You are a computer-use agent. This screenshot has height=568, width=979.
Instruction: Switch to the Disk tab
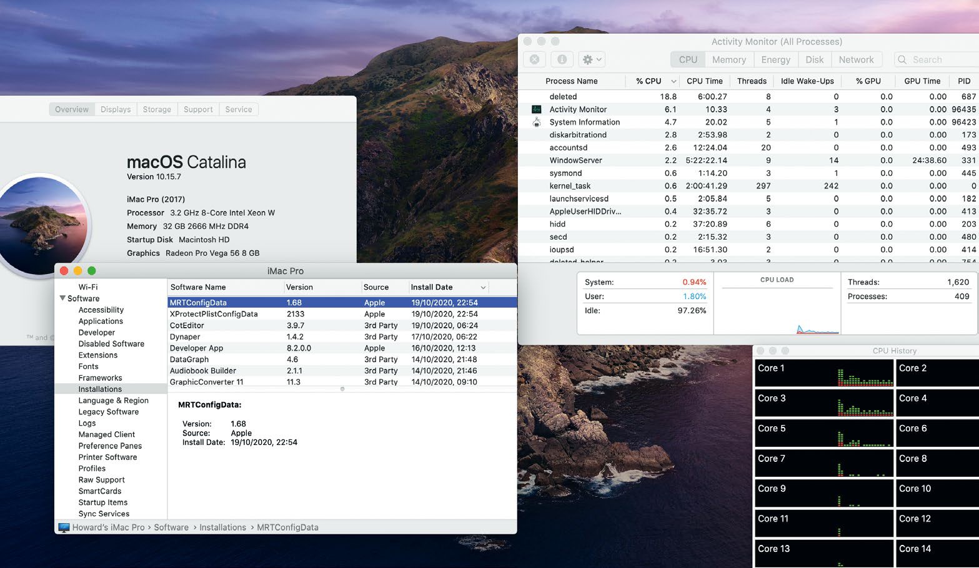click(x=815, y=59)
